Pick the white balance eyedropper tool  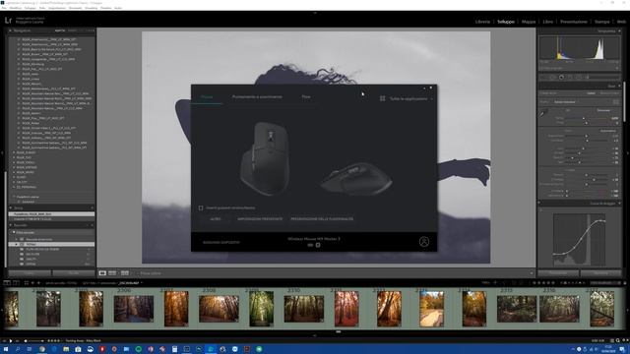click(x=543, y=114)
